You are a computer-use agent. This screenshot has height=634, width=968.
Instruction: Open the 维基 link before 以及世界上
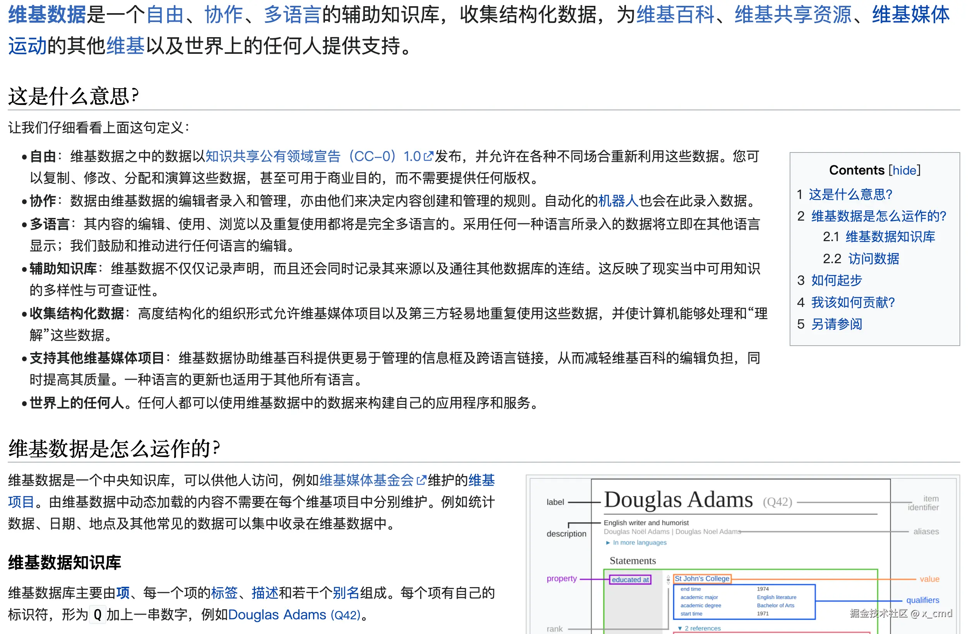(x=125, y=45)
